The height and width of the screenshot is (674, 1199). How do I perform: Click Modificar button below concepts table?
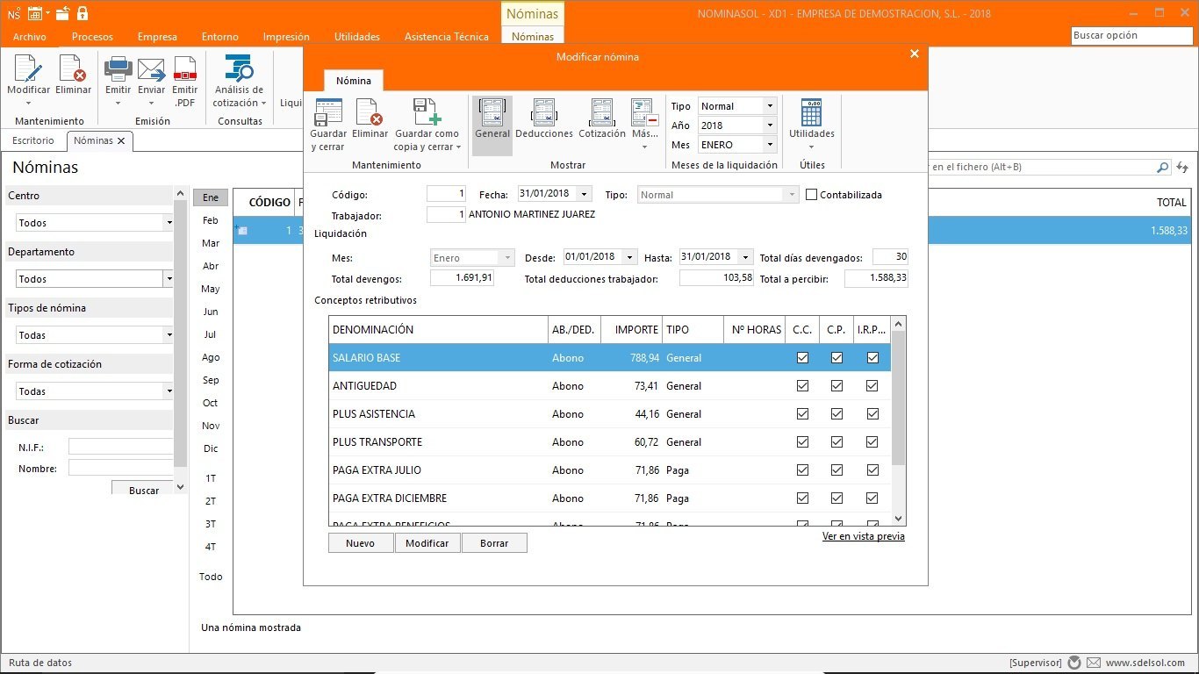427,543
